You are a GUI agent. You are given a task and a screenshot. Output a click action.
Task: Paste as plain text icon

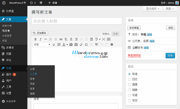[x=71, y=44]
